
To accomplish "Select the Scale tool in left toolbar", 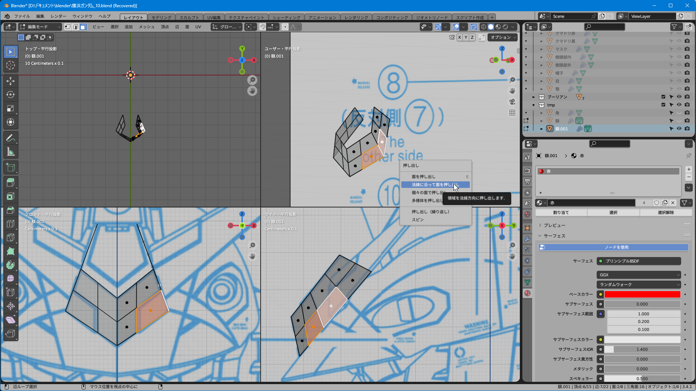I will [x=11, y=108].
